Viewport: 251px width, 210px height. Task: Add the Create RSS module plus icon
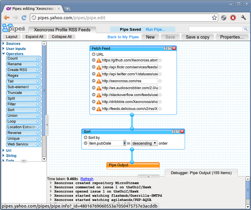(x=38, y=70)
